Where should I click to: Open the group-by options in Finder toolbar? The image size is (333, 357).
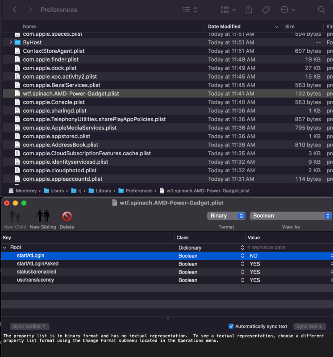click(228, 10)
